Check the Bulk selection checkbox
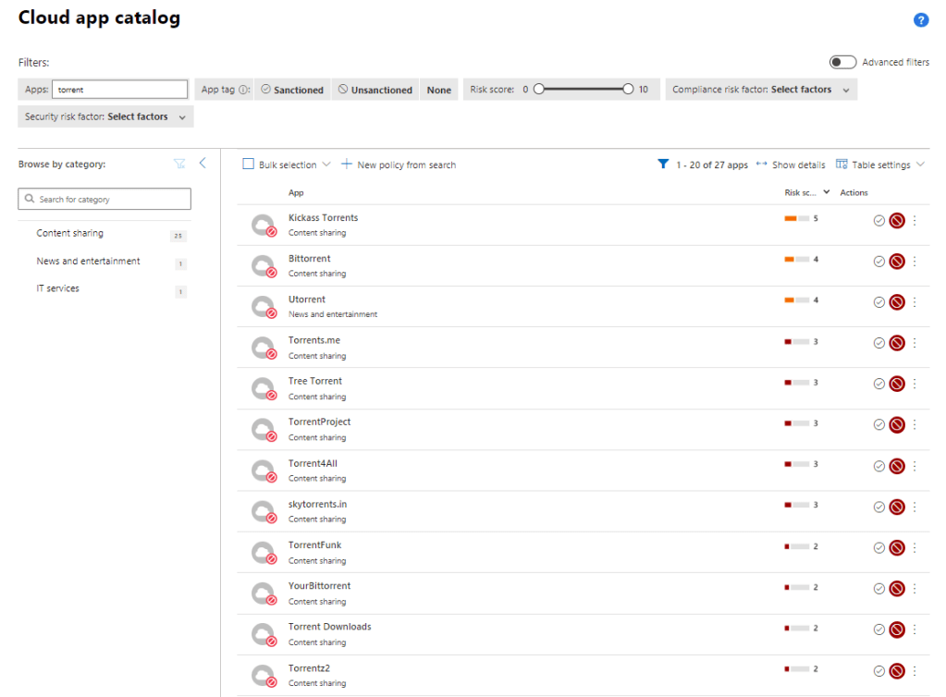Screen dimensions: 946x697 248,165
